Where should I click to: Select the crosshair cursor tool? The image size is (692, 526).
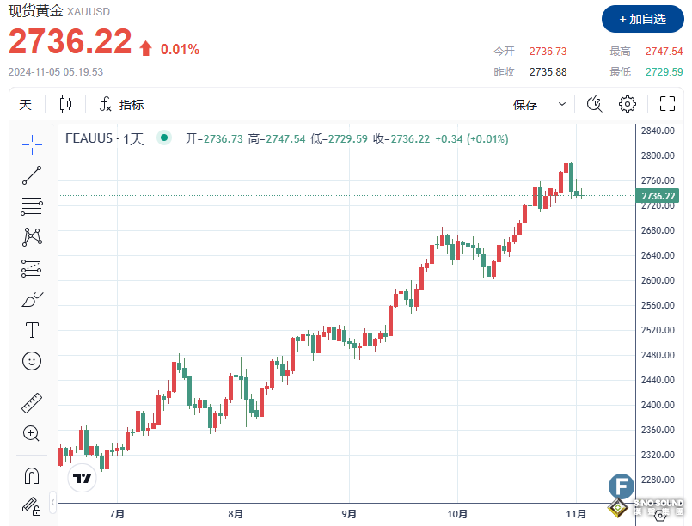click(32, 144)
